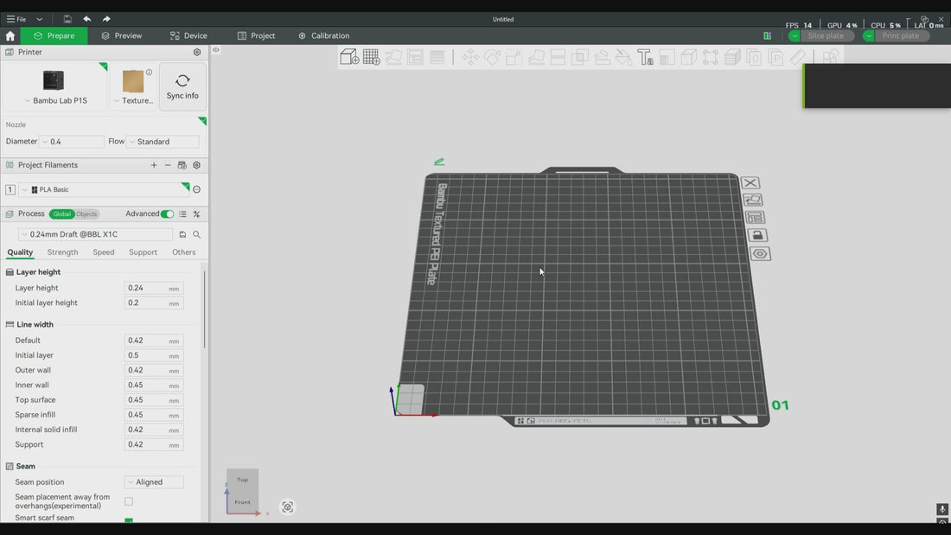Switch to the Preview tab
The image size is (951, 535).
click(x=121, y=35)
